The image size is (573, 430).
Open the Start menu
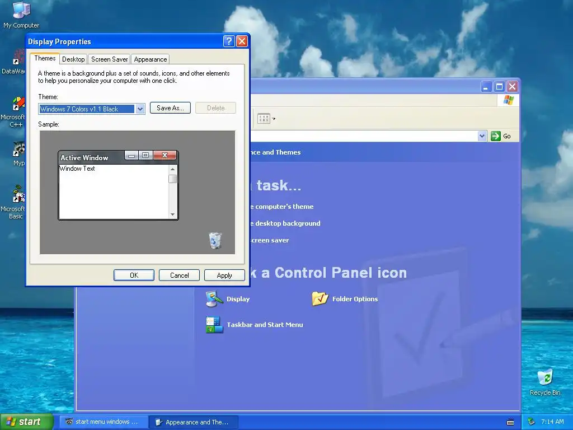tap(26, 422)
